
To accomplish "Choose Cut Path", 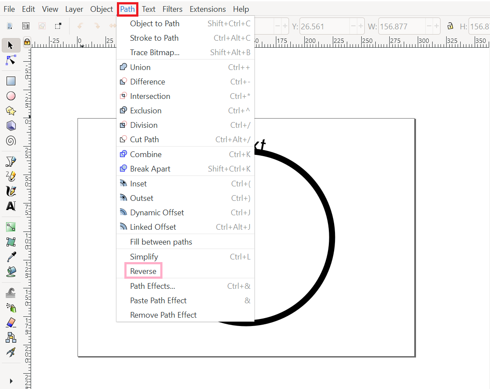I will pos(186,139).
